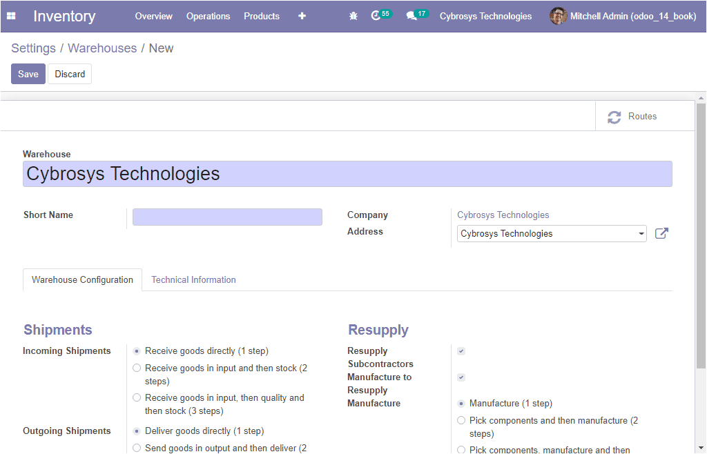Open the conversations chat icon with 17
Screen dimensions: 707x454
click(x=417, y=15)
